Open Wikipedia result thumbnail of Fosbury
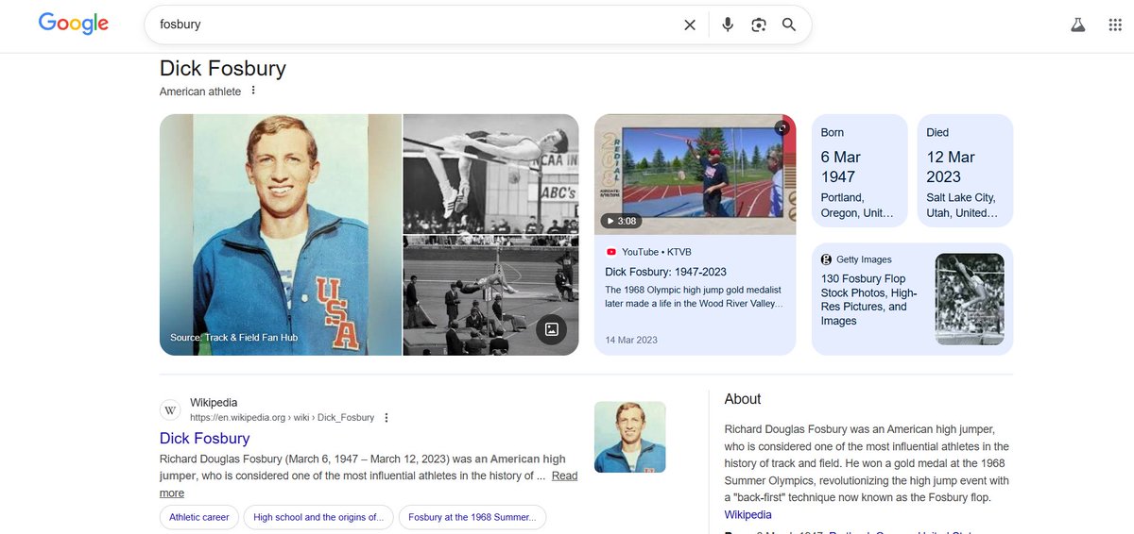This screenshot has height=534, width=1134. (x=629, y=437)
